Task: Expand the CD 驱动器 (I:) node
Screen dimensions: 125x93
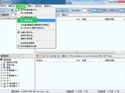Action: (x=1, y=86)
